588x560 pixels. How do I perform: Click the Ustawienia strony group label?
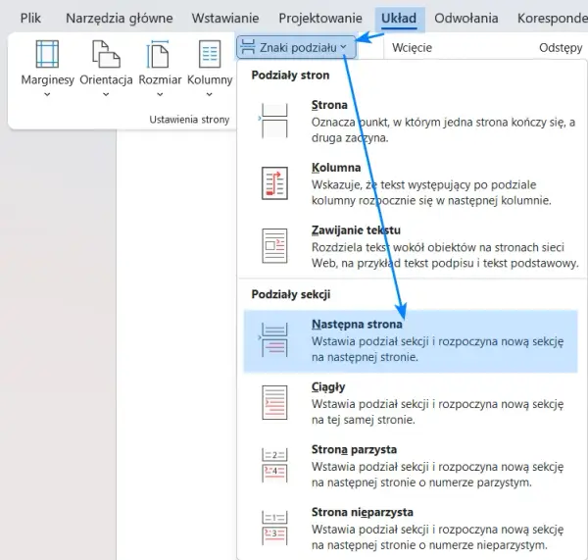click(189, 120)
